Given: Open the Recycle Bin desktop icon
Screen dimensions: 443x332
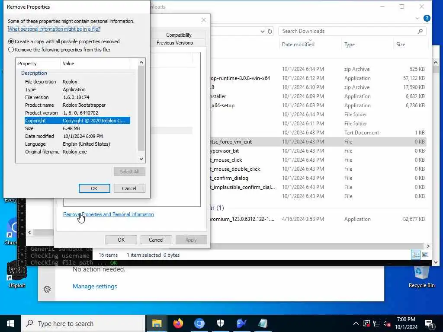Looking at the screenshot, I should pos(421,277).
